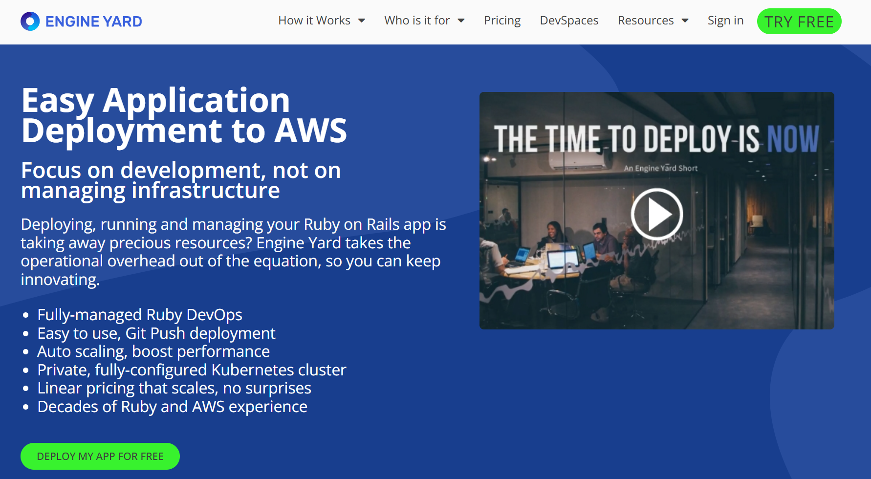Go to the Pricing page

(x=502, y=21)
